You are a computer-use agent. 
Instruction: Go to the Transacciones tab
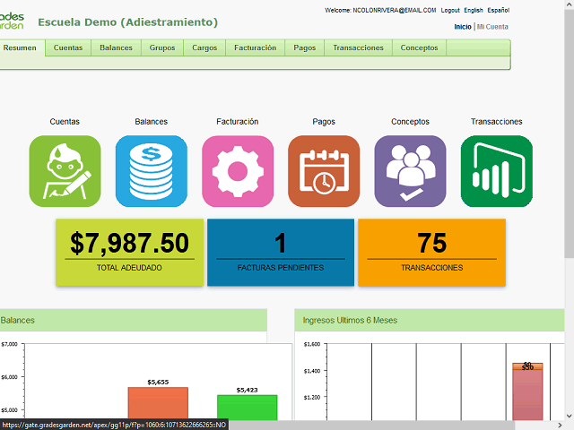(x=358, y=47)
